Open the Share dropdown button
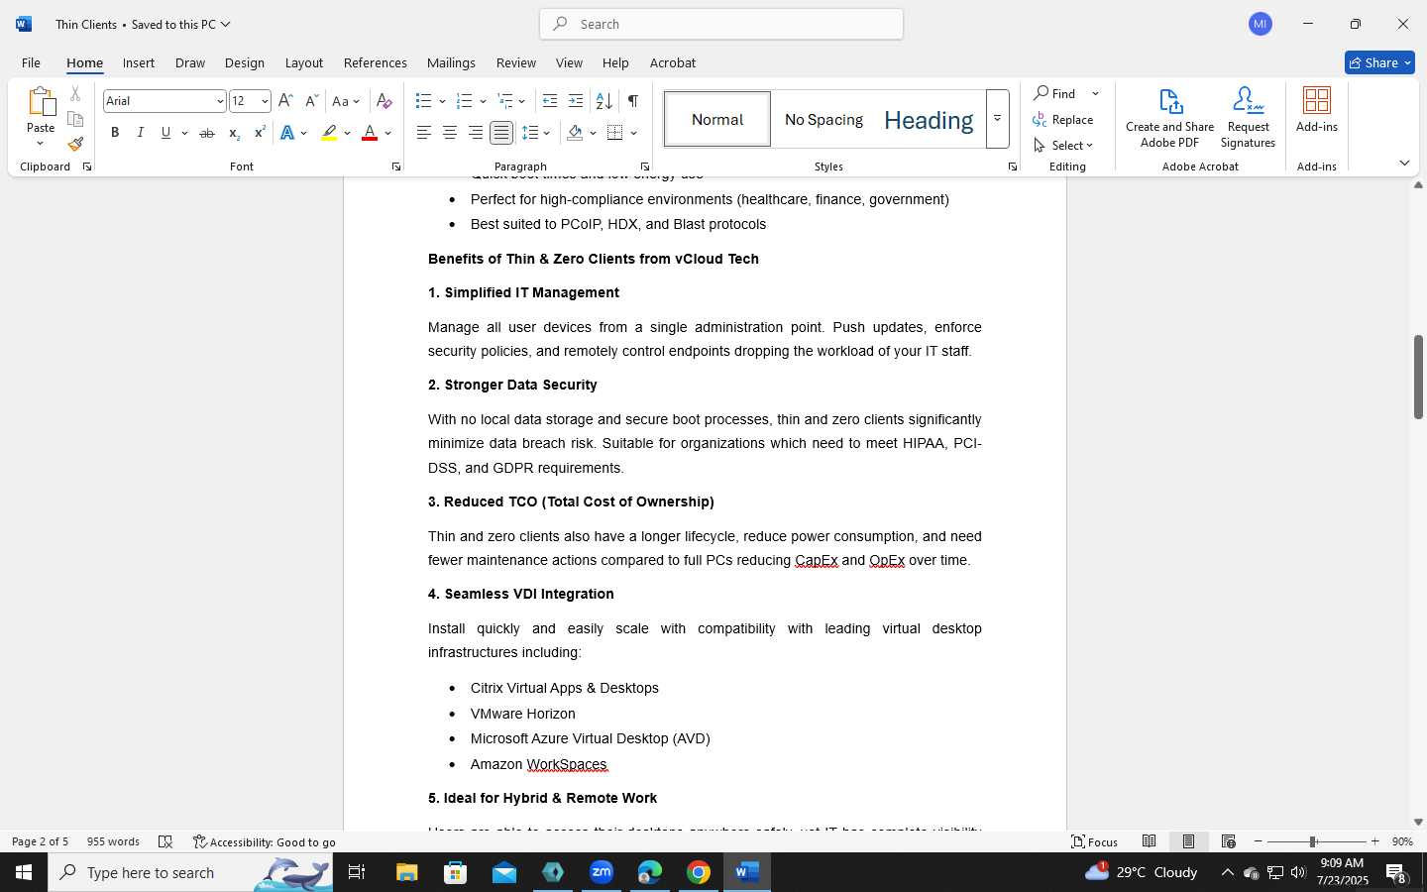This screenshot has width=1427, height=892. click(1379, 62)
